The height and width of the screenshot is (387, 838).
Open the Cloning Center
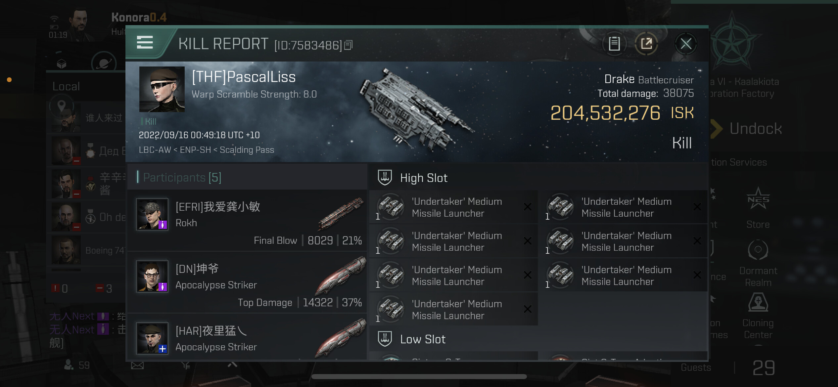point(758,316)
